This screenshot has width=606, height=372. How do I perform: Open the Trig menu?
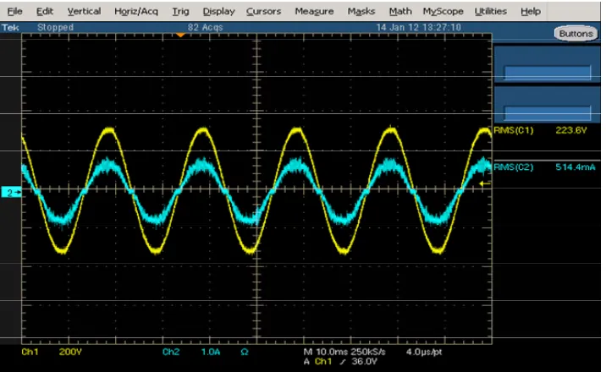pos(180,12)
